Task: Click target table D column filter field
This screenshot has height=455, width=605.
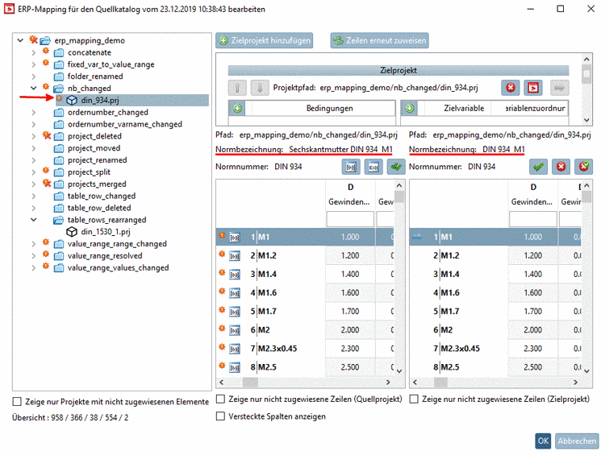Action: [533, 219]
